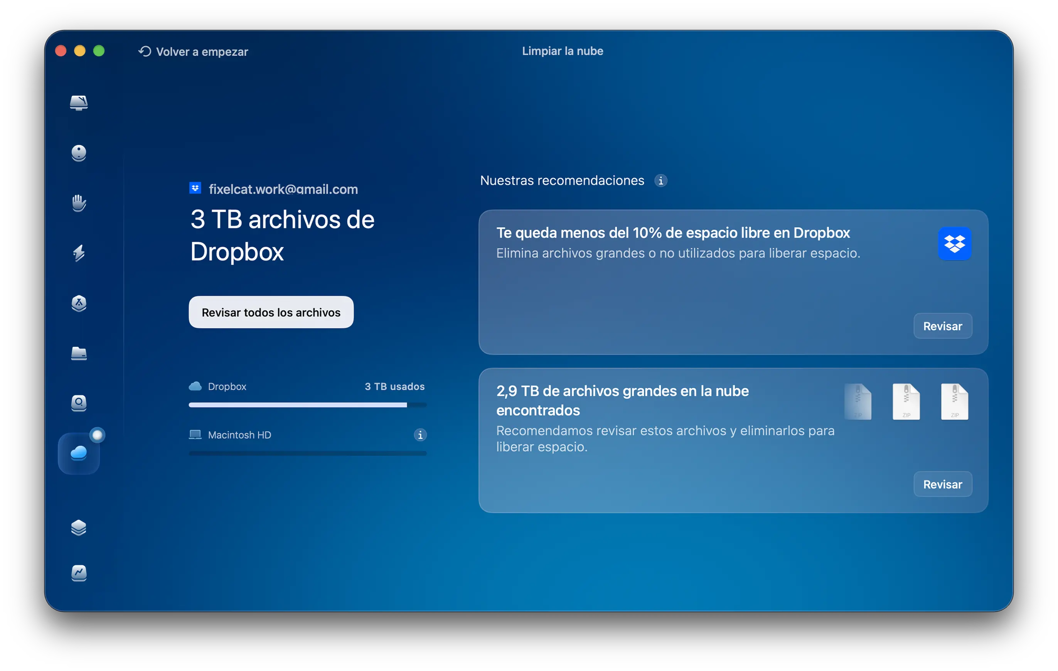Viewport: 1058px width, 671px height.
Task: Click Revisar todos los archivos button
Action: point(271,312)
